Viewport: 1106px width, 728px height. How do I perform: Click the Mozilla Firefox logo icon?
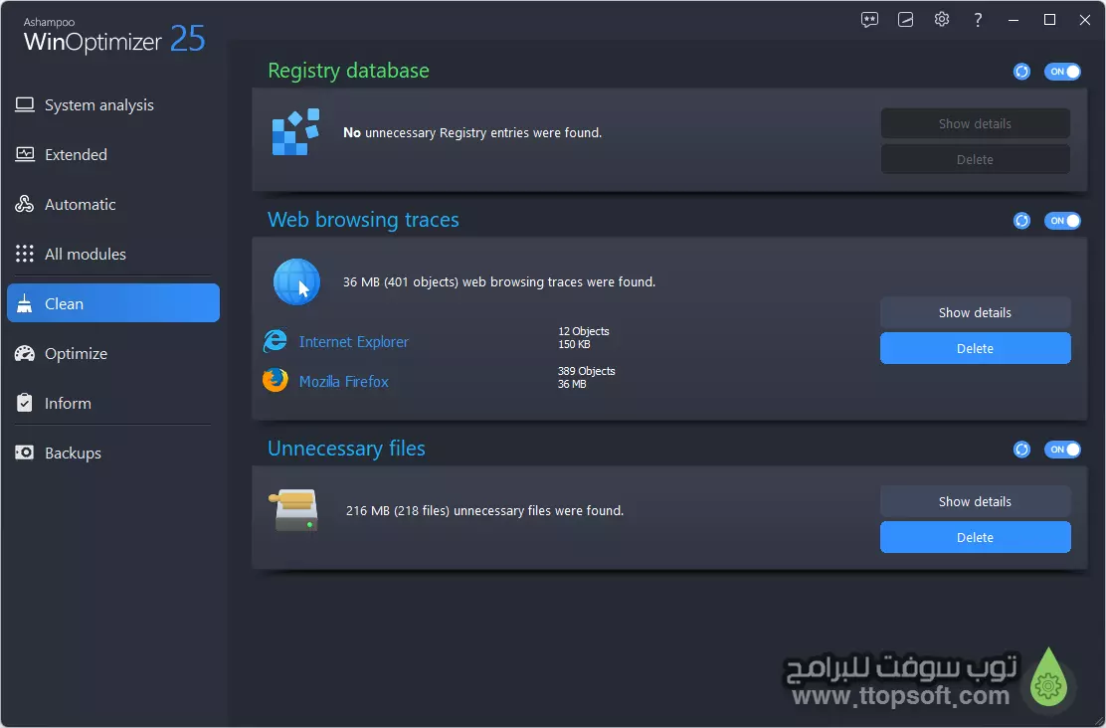click(x=276, y=380)
